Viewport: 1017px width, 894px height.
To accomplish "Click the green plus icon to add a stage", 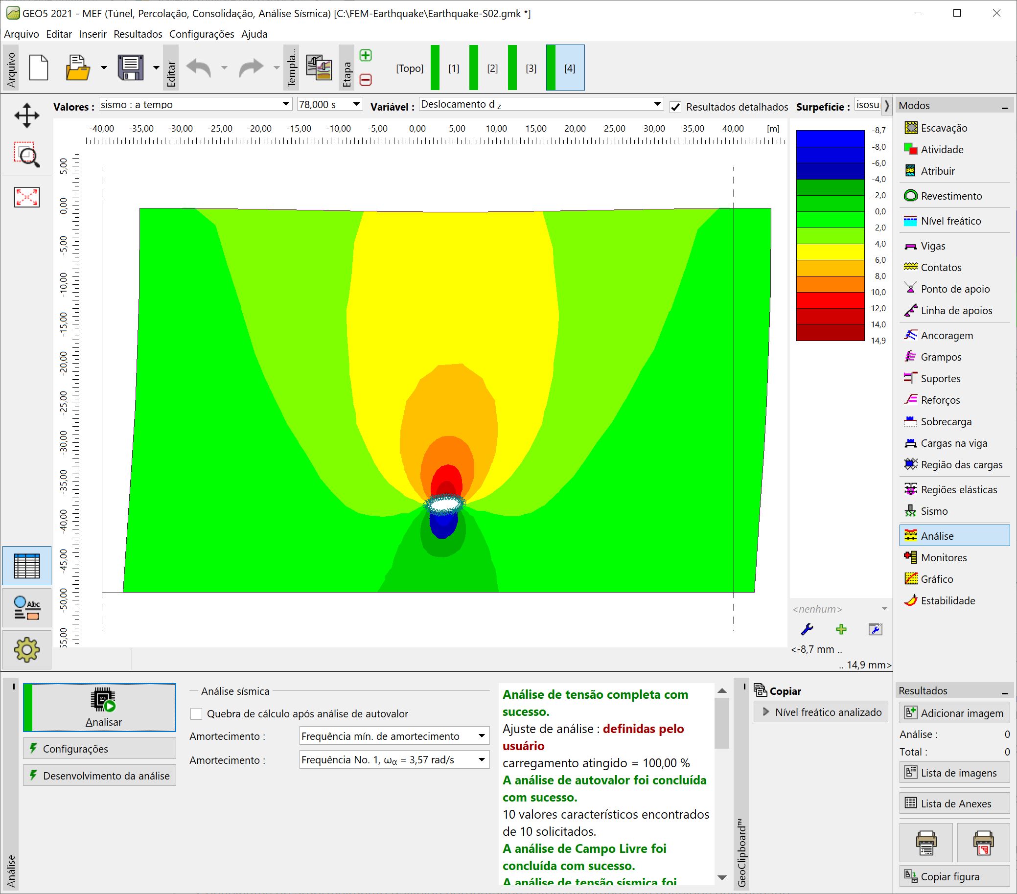I will coord(366,55).
